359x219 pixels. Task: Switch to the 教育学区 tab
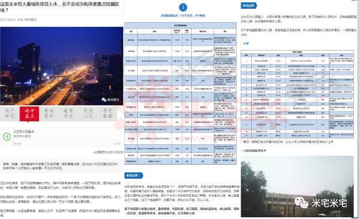coord(68,114)
